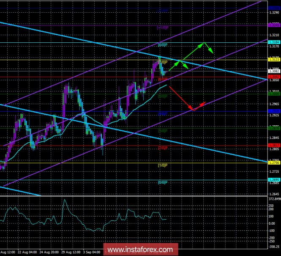Click the indicator scale value 0.00

(272, 223)
